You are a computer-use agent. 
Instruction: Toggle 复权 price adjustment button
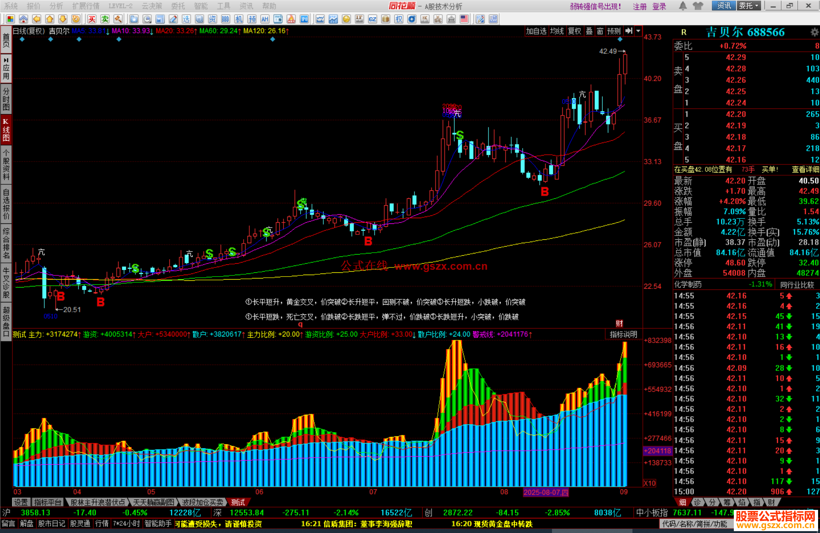pos(574,31)
